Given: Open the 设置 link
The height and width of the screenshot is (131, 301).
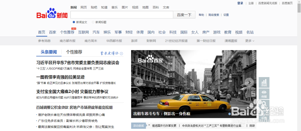Looking at the screenshot, I should 226,15.
